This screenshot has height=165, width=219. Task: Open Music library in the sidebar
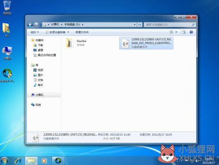[x=38, y=85]
